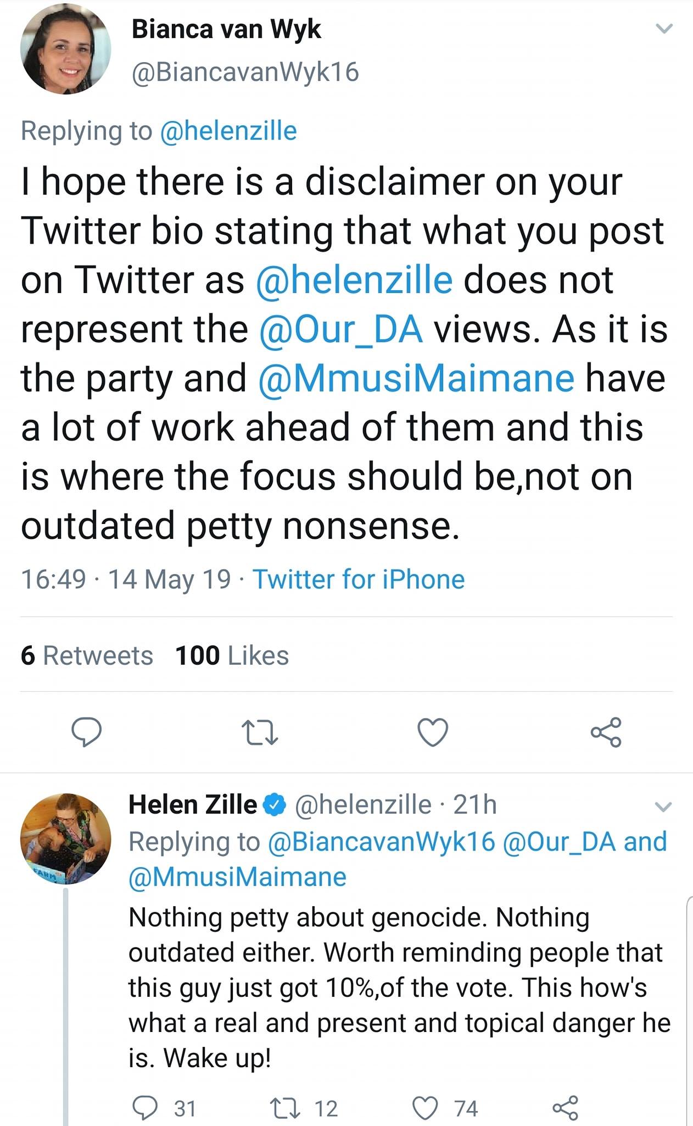Image resolution: width=693 pixels, height=1126 pixels.
Task: Open @helenzille in Replying to line
Action: pyautogui.click(x=228, y=131)
